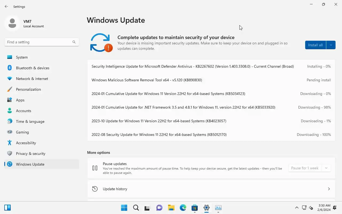Click the .NET Framework KB5033920 update entry
Viewport: 342px width, 214px height.
point(183,107)
